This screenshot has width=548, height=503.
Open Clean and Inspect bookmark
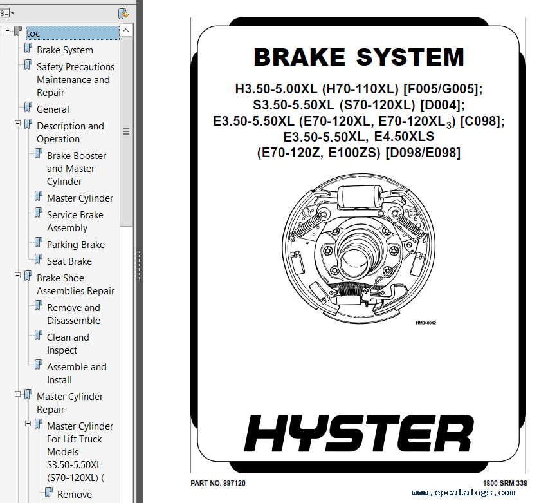coord(68,344)
